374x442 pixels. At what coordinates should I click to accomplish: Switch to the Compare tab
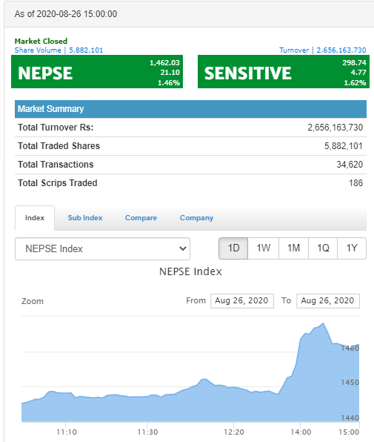(141, 218)
